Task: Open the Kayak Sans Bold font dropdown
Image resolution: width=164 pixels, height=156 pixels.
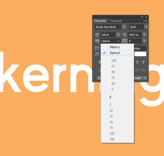Action: [124, 27]
